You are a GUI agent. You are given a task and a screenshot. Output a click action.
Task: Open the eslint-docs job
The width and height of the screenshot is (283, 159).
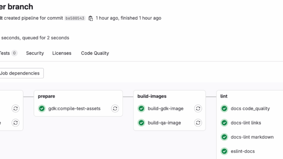pyautogui.click(x=243, y=151)
